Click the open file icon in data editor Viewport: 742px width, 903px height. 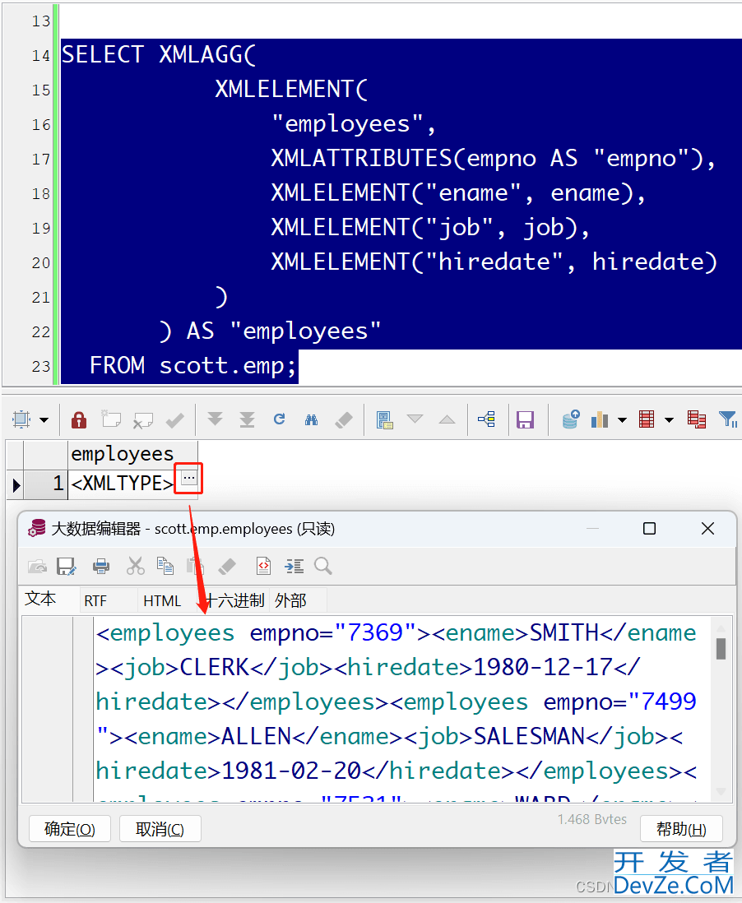point(38,567)
